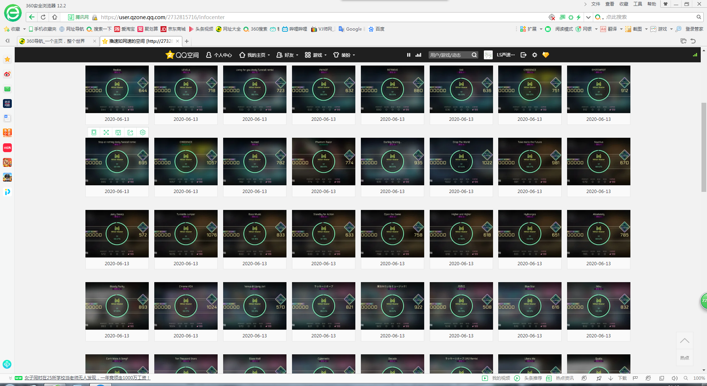The height and width of the screenshot is (386, 707).
Task: Open the 帮助 menu
Action: [x=652, y=4]
